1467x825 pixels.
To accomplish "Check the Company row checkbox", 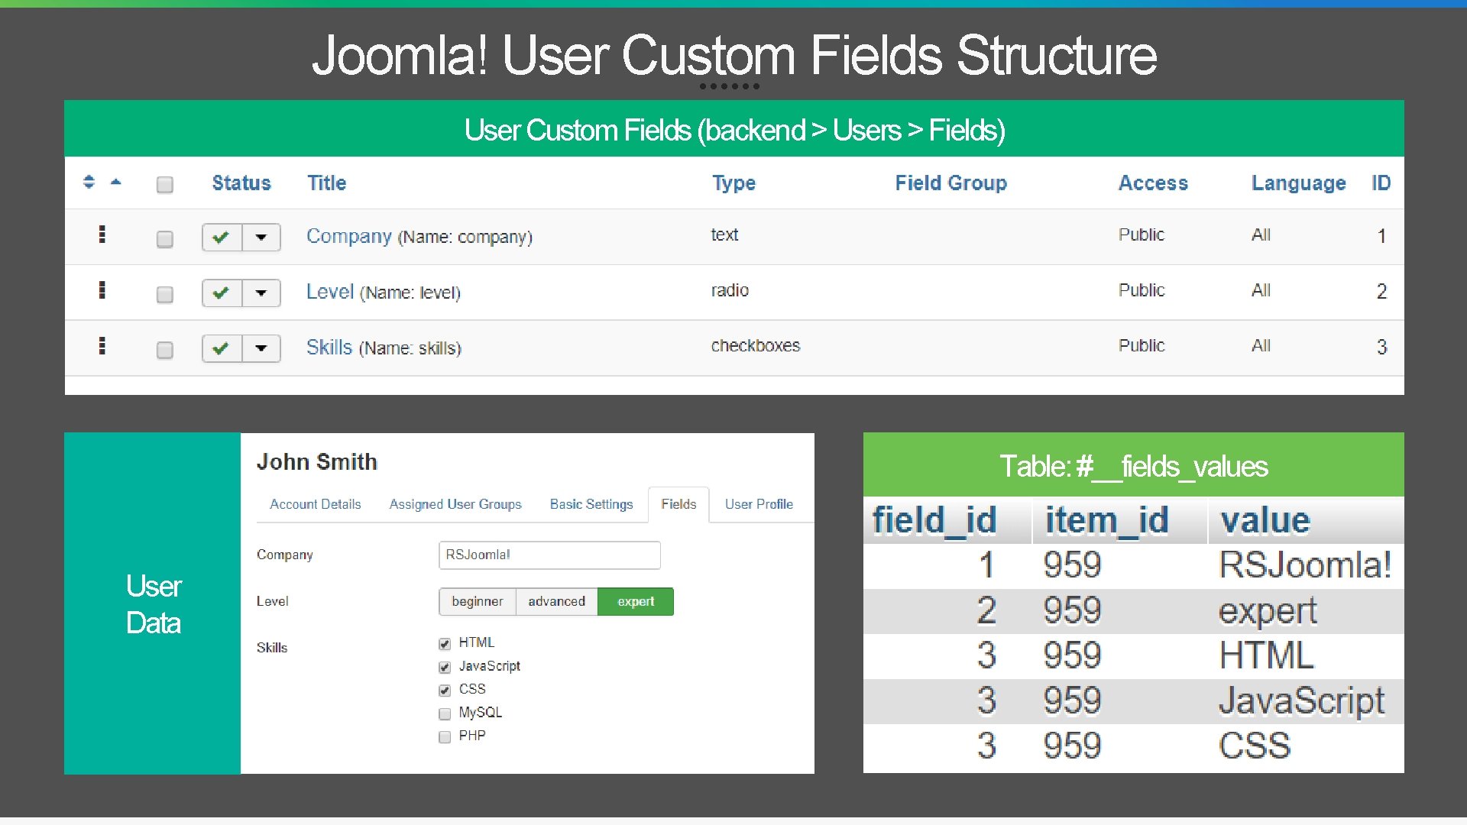I will point(165,239).
